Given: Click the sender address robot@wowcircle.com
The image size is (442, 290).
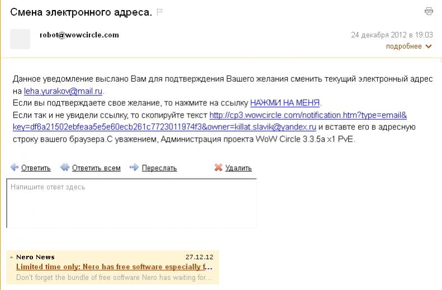Looking at the screenshot, I should 79,35.
